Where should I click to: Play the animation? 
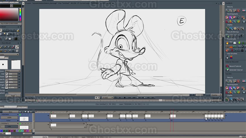(120, 98)
